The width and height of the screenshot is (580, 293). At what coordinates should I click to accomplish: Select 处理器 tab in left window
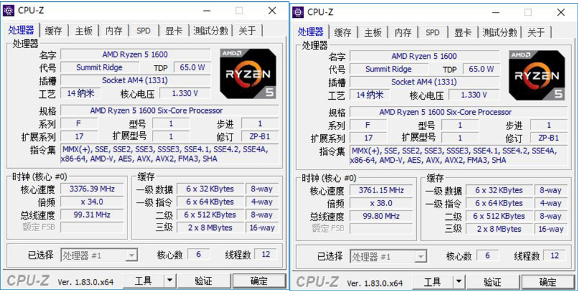(21, 30)
